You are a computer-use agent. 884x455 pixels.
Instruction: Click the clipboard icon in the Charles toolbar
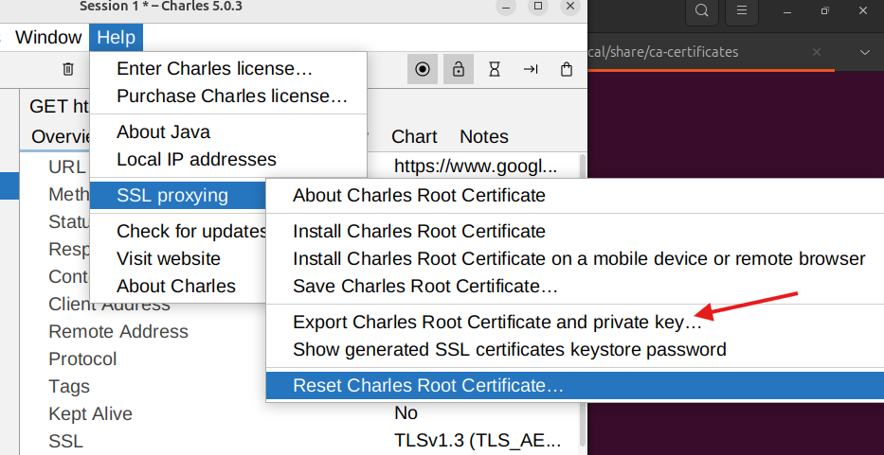[567, 69]
